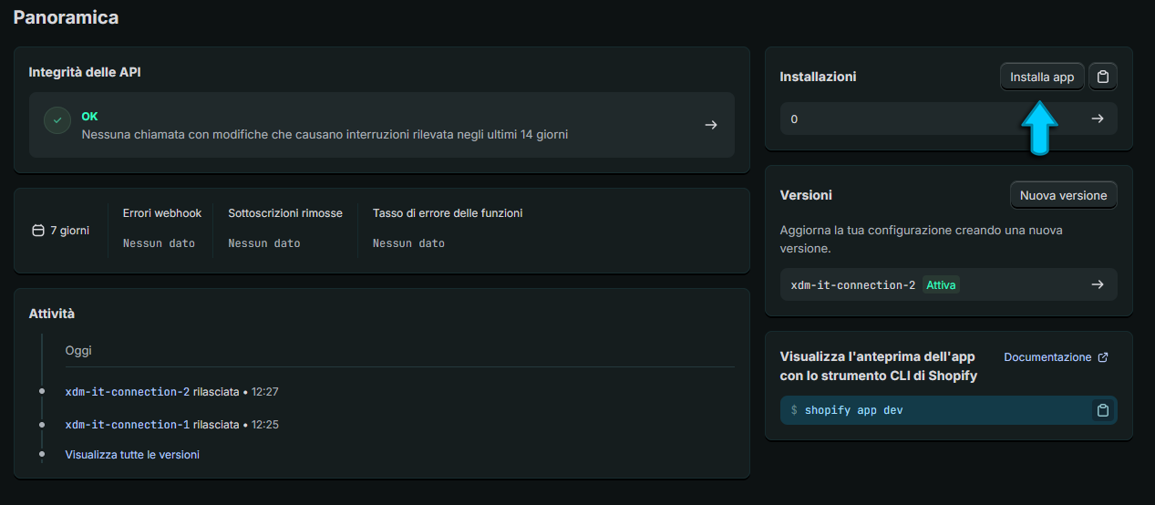Click the Sottoscrizioni rimosse metric
Viewport: 1155px width, 505px height.
(285, 228)
